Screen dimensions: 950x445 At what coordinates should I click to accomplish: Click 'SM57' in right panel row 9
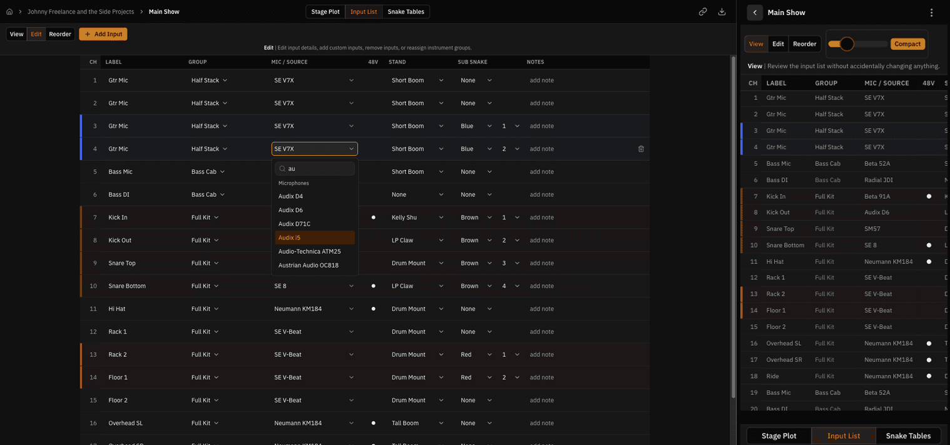pyautogui.click(x=872, y=229)
